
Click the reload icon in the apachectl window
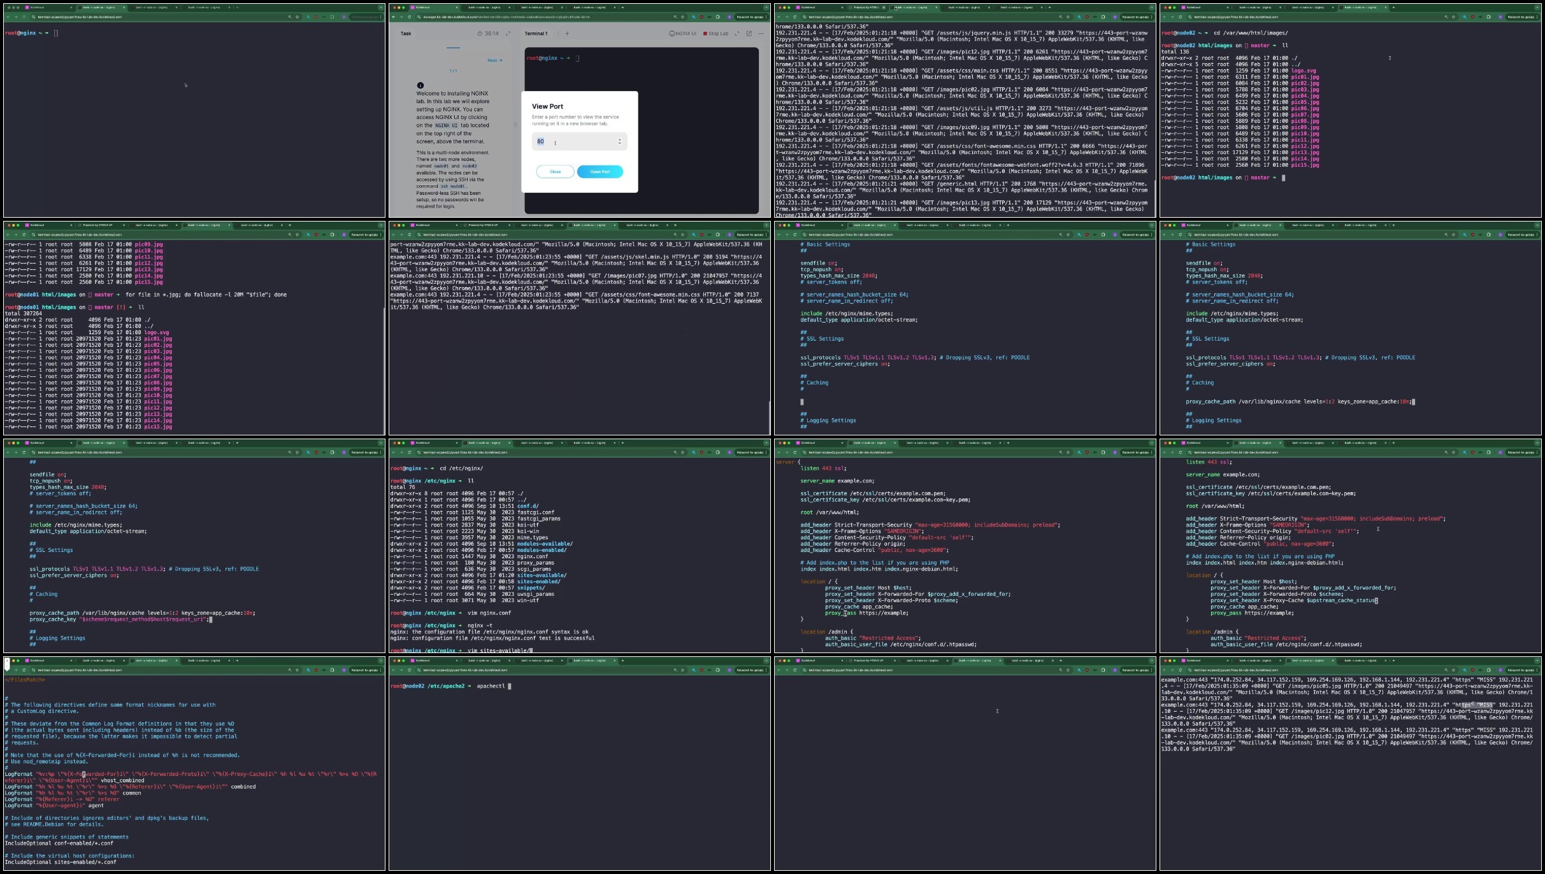(410, 670)
